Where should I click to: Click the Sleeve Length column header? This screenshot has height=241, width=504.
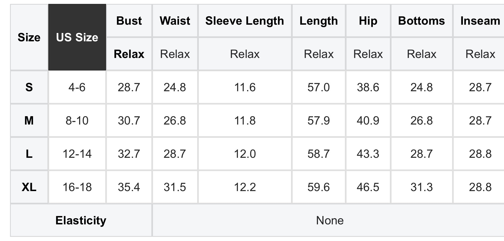245,21
